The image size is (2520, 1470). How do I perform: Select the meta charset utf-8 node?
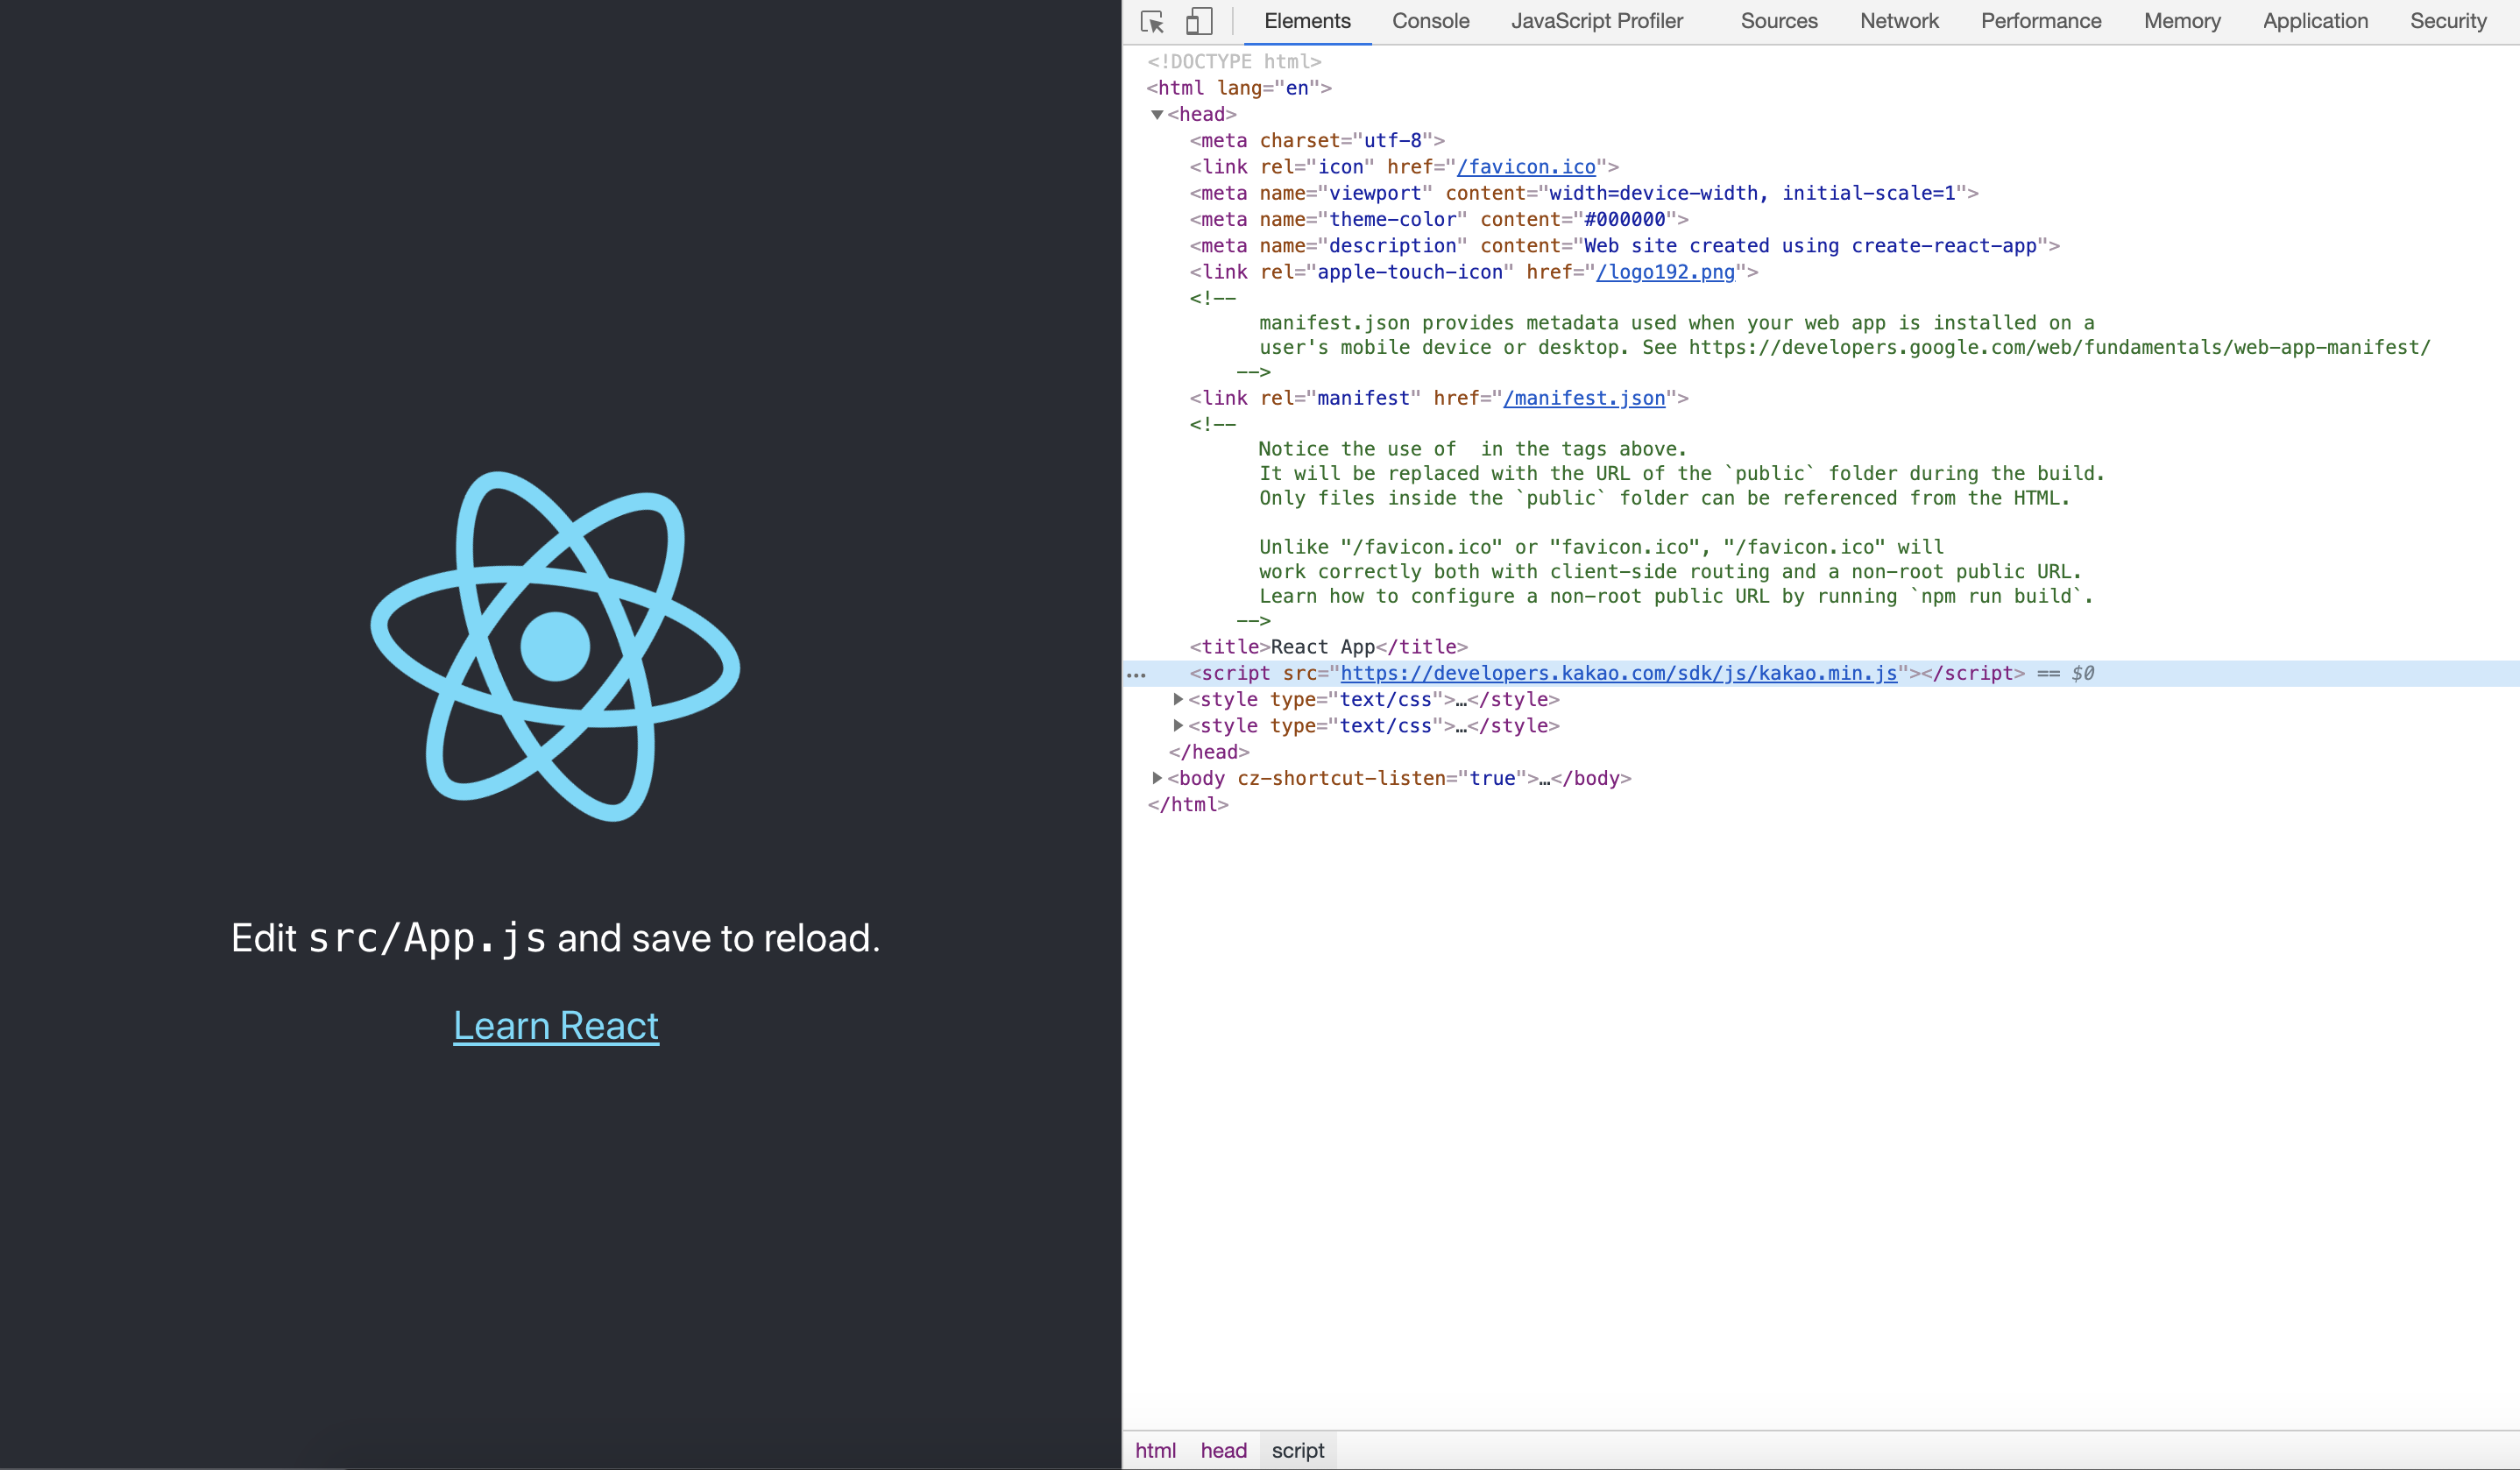(x=1317, y=140)
